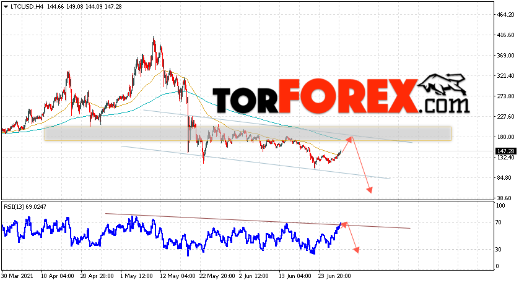Click the 227.60 price axis label

(x=506, y=117)
